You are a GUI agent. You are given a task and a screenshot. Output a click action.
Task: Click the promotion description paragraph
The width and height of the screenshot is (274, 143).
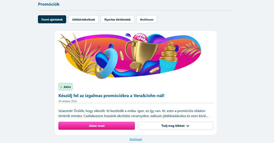tap(133, 113)
